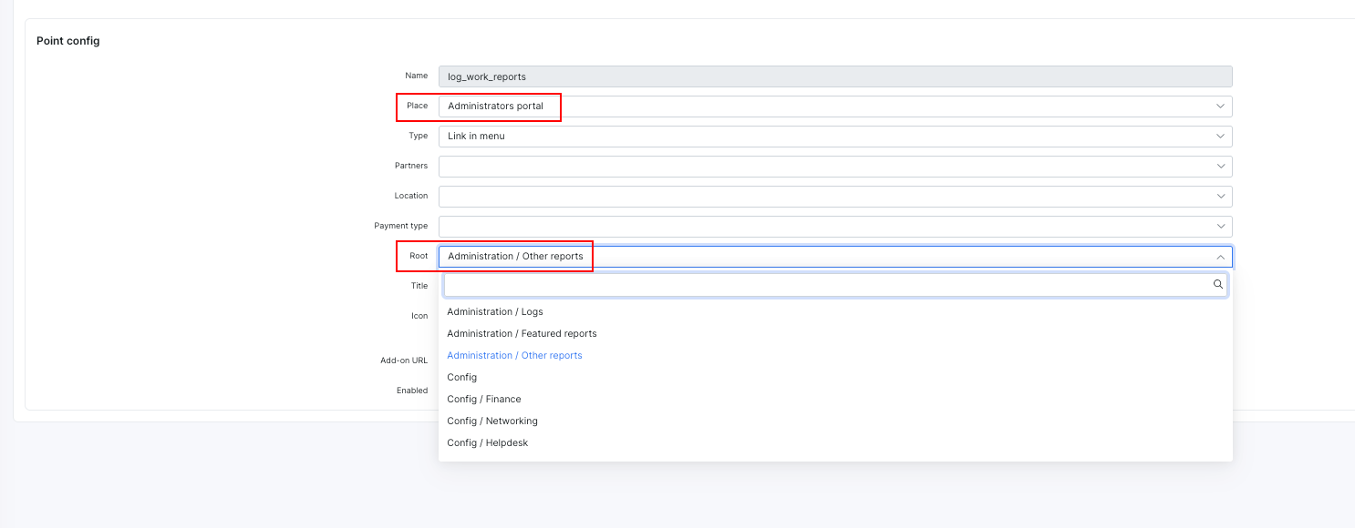Screen dimensions: 1355x528
Task: Expand the Type dropdown arrow
Action: coord(1220,137)
